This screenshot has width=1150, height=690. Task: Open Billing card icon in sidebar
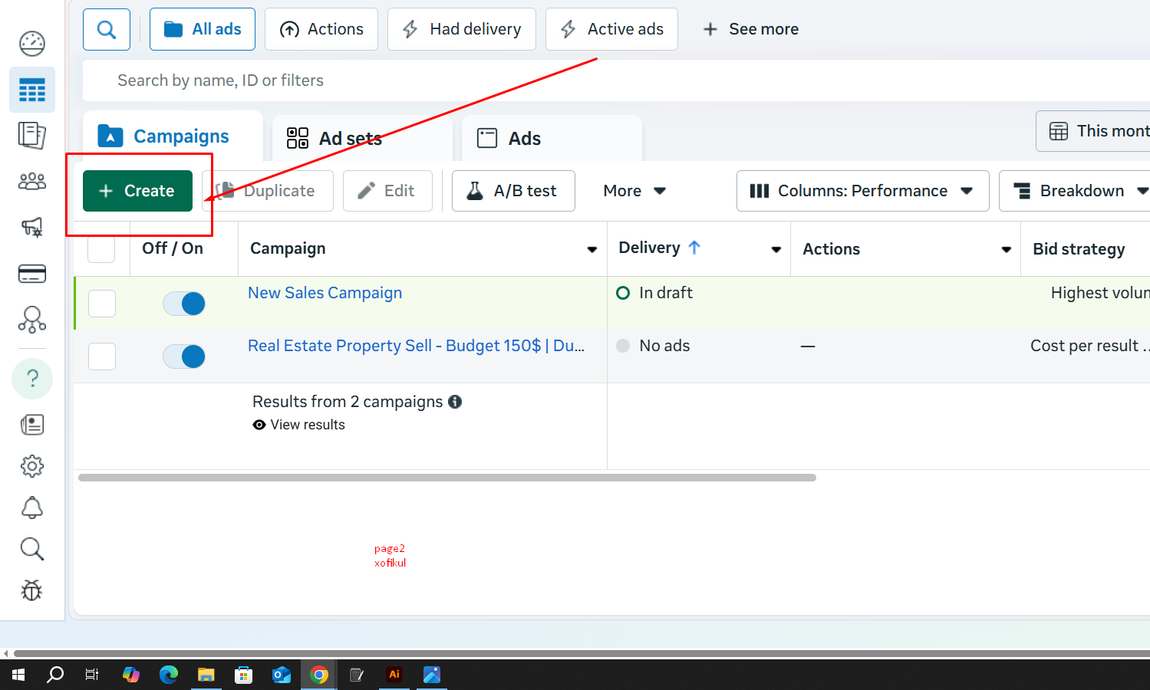point(32,274)
